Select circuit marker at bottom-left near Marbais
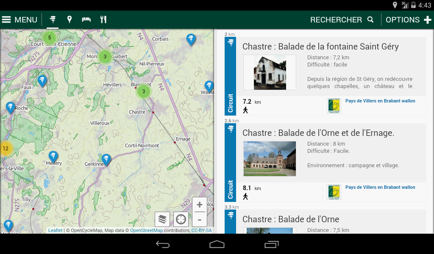This screenshot has width=434, height=254. (x=8, y=226)
